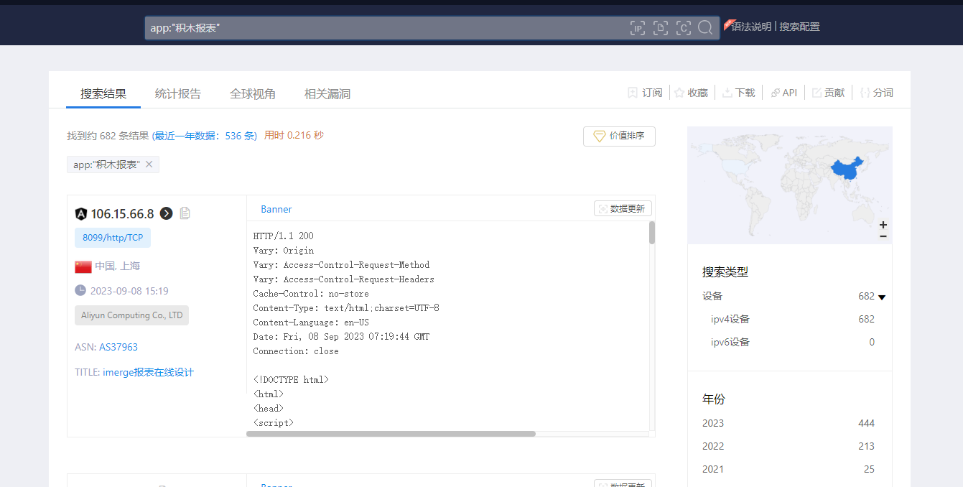Image resolution: width=963 pixels, height=487 pixels.
Task: Zoom out the world map
Action: [x=883, y=236]
